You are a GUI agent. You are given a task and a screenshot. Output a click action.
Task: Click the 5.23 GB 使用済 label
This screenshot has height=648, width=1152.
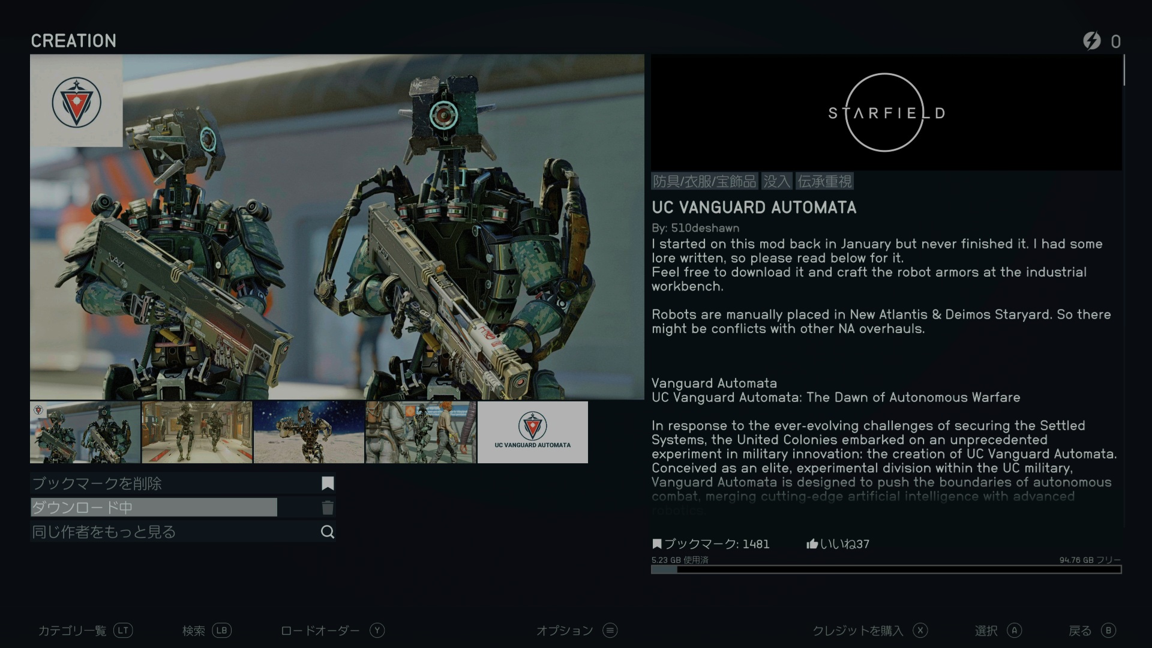[680, 560]
